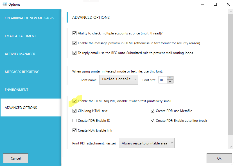The height and width of the screenshot is (166, 235).
Task: Click the Cancel button
Action: (16, 158)
